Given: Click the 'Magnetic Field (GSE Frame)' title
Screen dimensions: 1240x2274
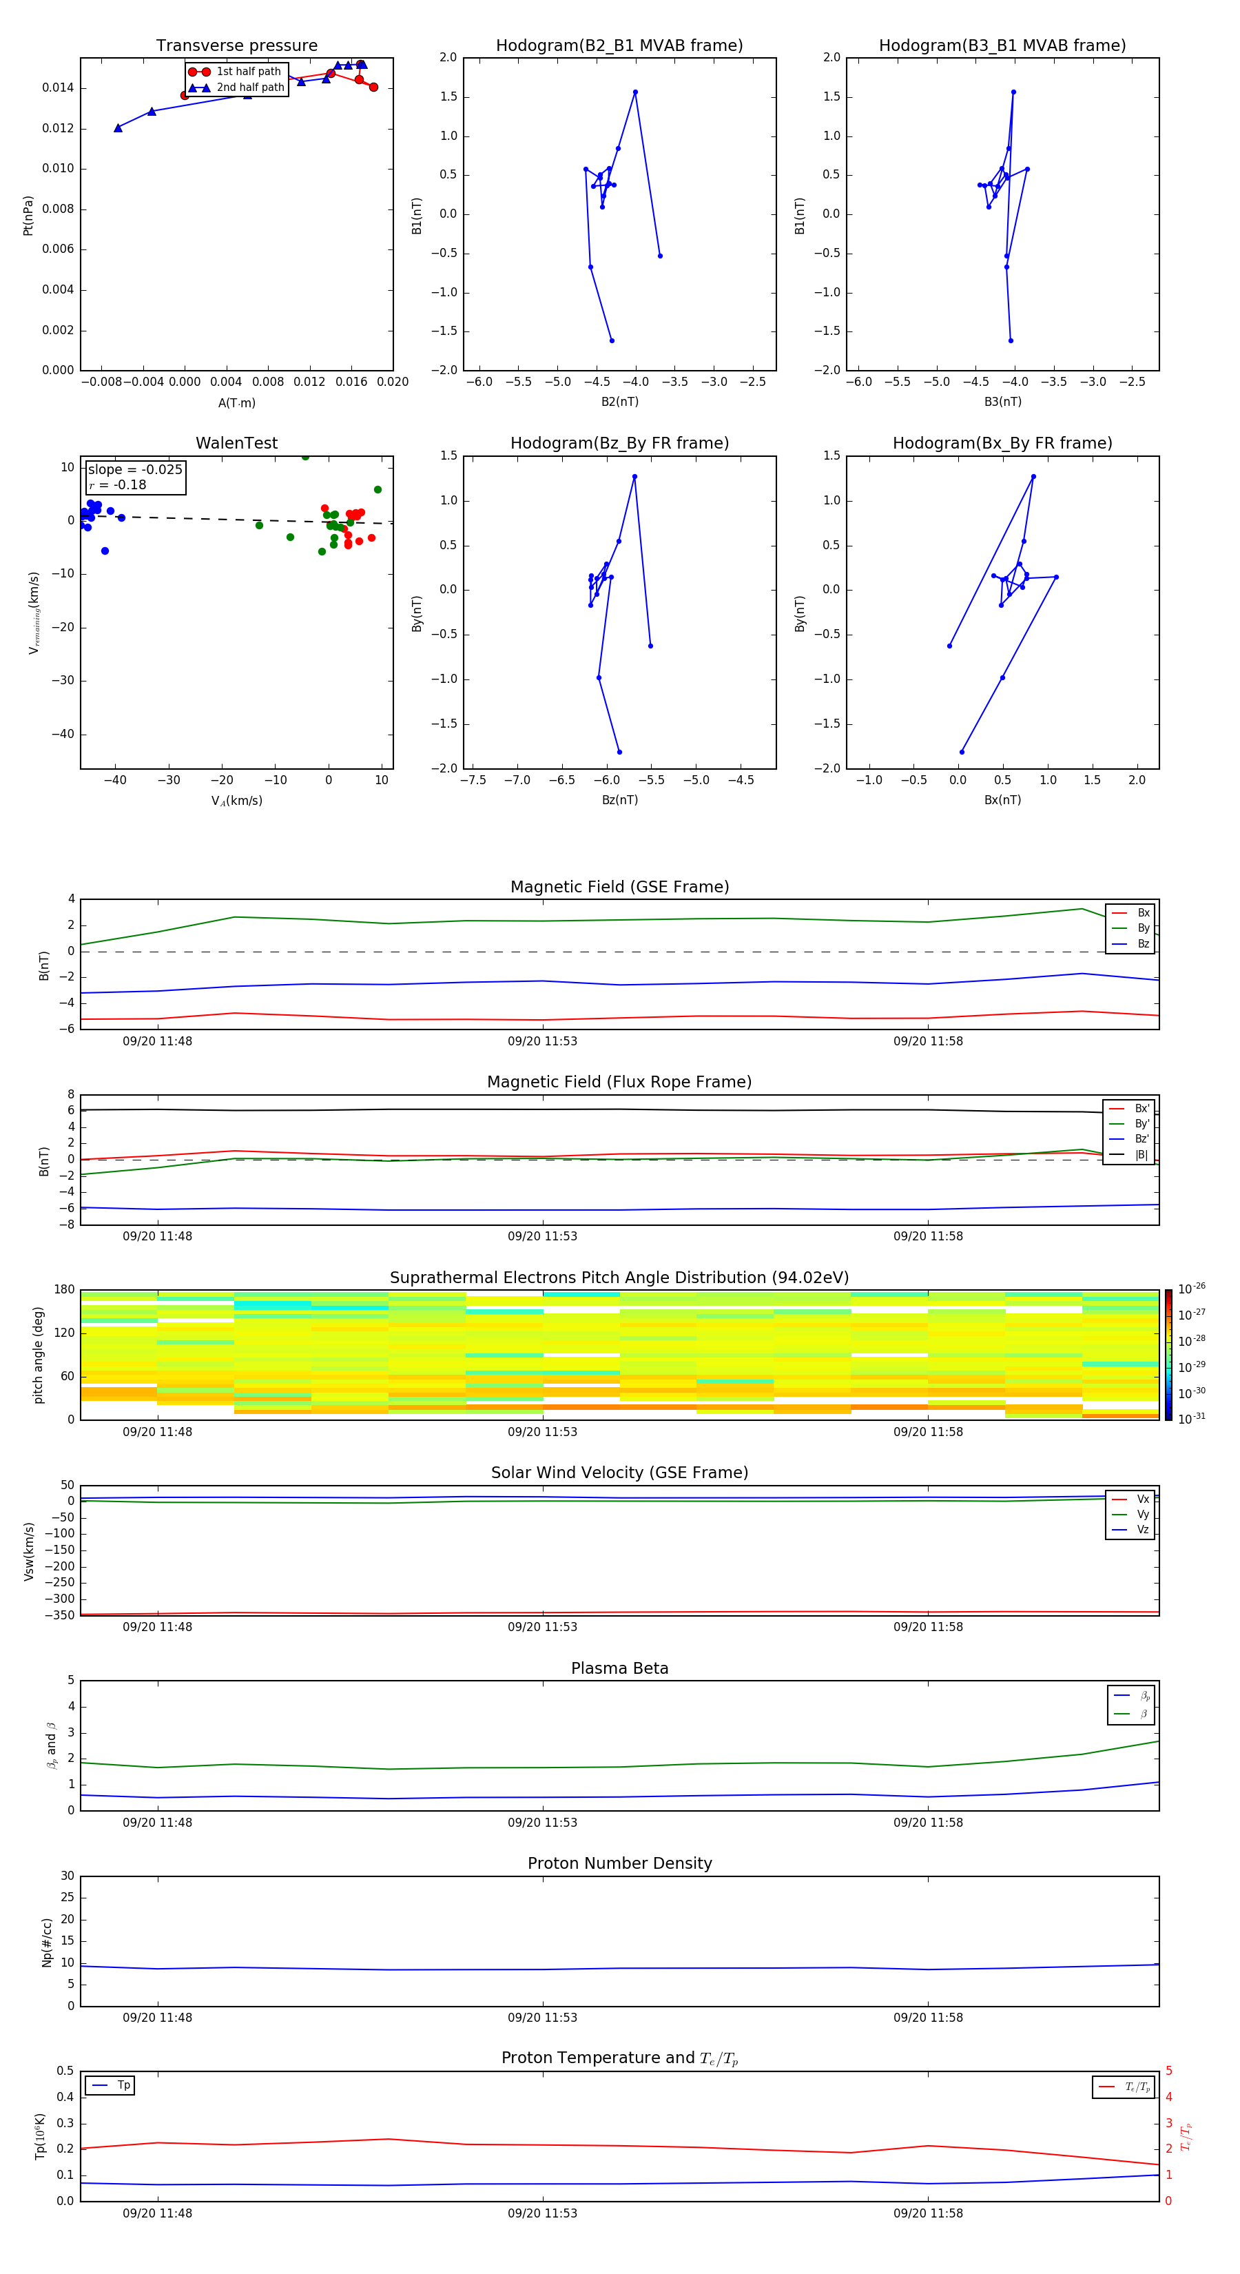Looking at the screenshot, I should [619, 887].
